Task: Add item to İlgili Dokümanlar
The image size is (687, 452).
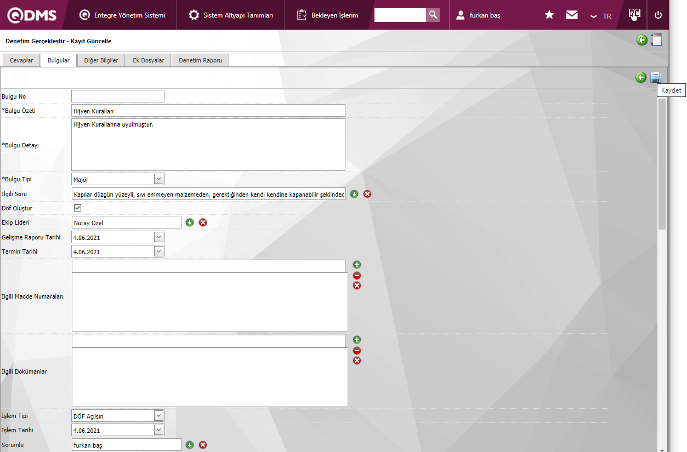Action: click(x=357, y=340)
